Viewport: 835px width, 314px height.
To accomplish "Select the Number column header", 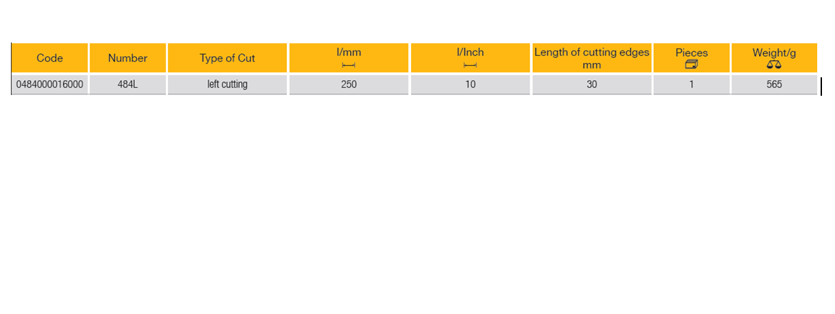I will click(127, 58).
